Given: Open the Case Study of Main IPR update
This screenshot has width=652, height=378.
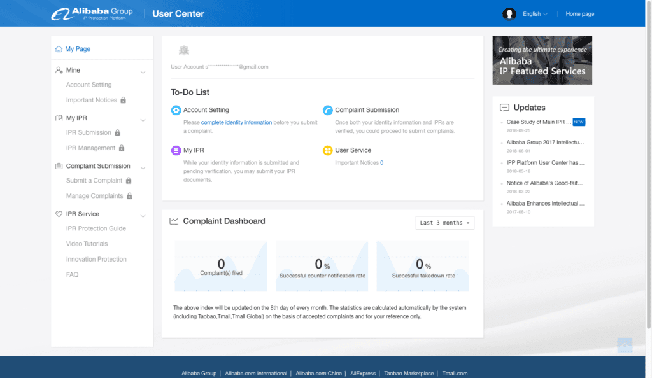Looking at the screenshot, I should pyautogui.click(x=538, y=122).
